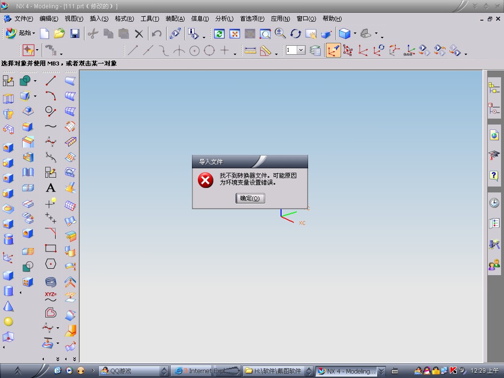Click the Rotate view icon
This screenshot has width=504, height=378.
click(x=296, y=33)
